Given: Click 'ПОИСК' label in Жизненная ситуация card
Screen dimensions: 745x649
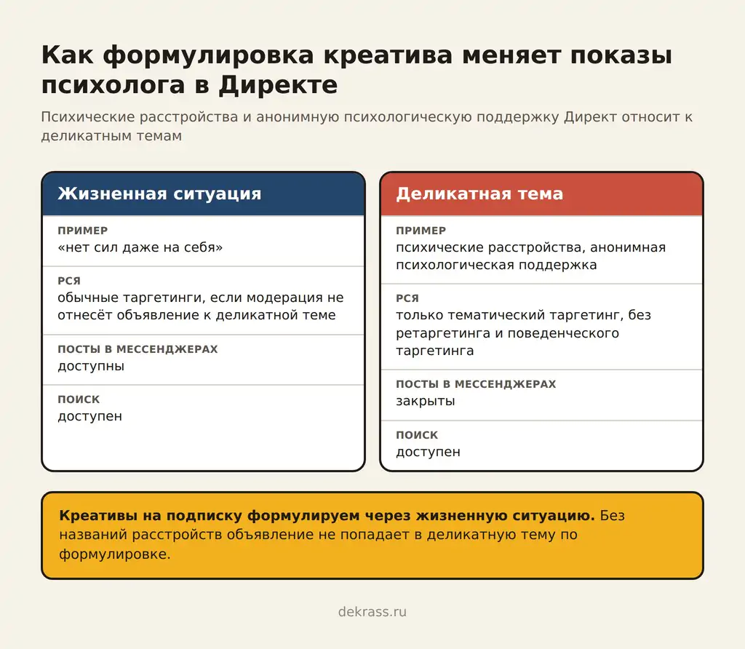Looking at the screenshot, I should pos(79,399).
